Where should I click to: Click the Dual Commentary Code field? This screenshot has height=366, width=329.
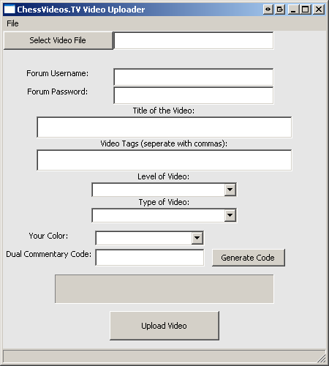coord(150,258)
